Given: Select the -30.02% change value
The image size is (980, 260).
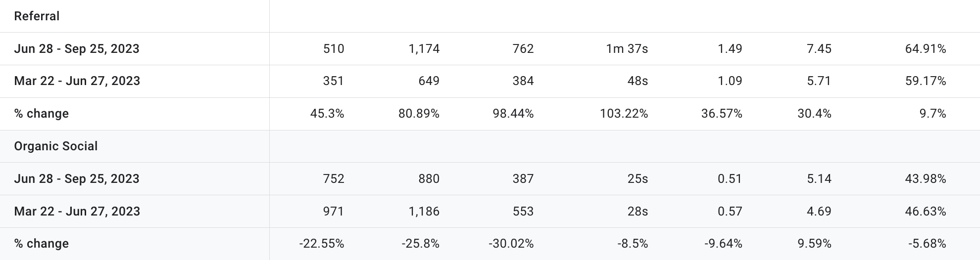Looking at the screenshot, I should 511,244.
